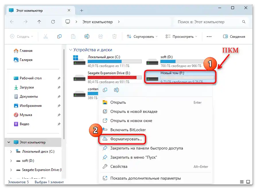Expand the Seagate Expansion Drive tree item
This screenshot has height=189, width=257.
pos(11,170)
